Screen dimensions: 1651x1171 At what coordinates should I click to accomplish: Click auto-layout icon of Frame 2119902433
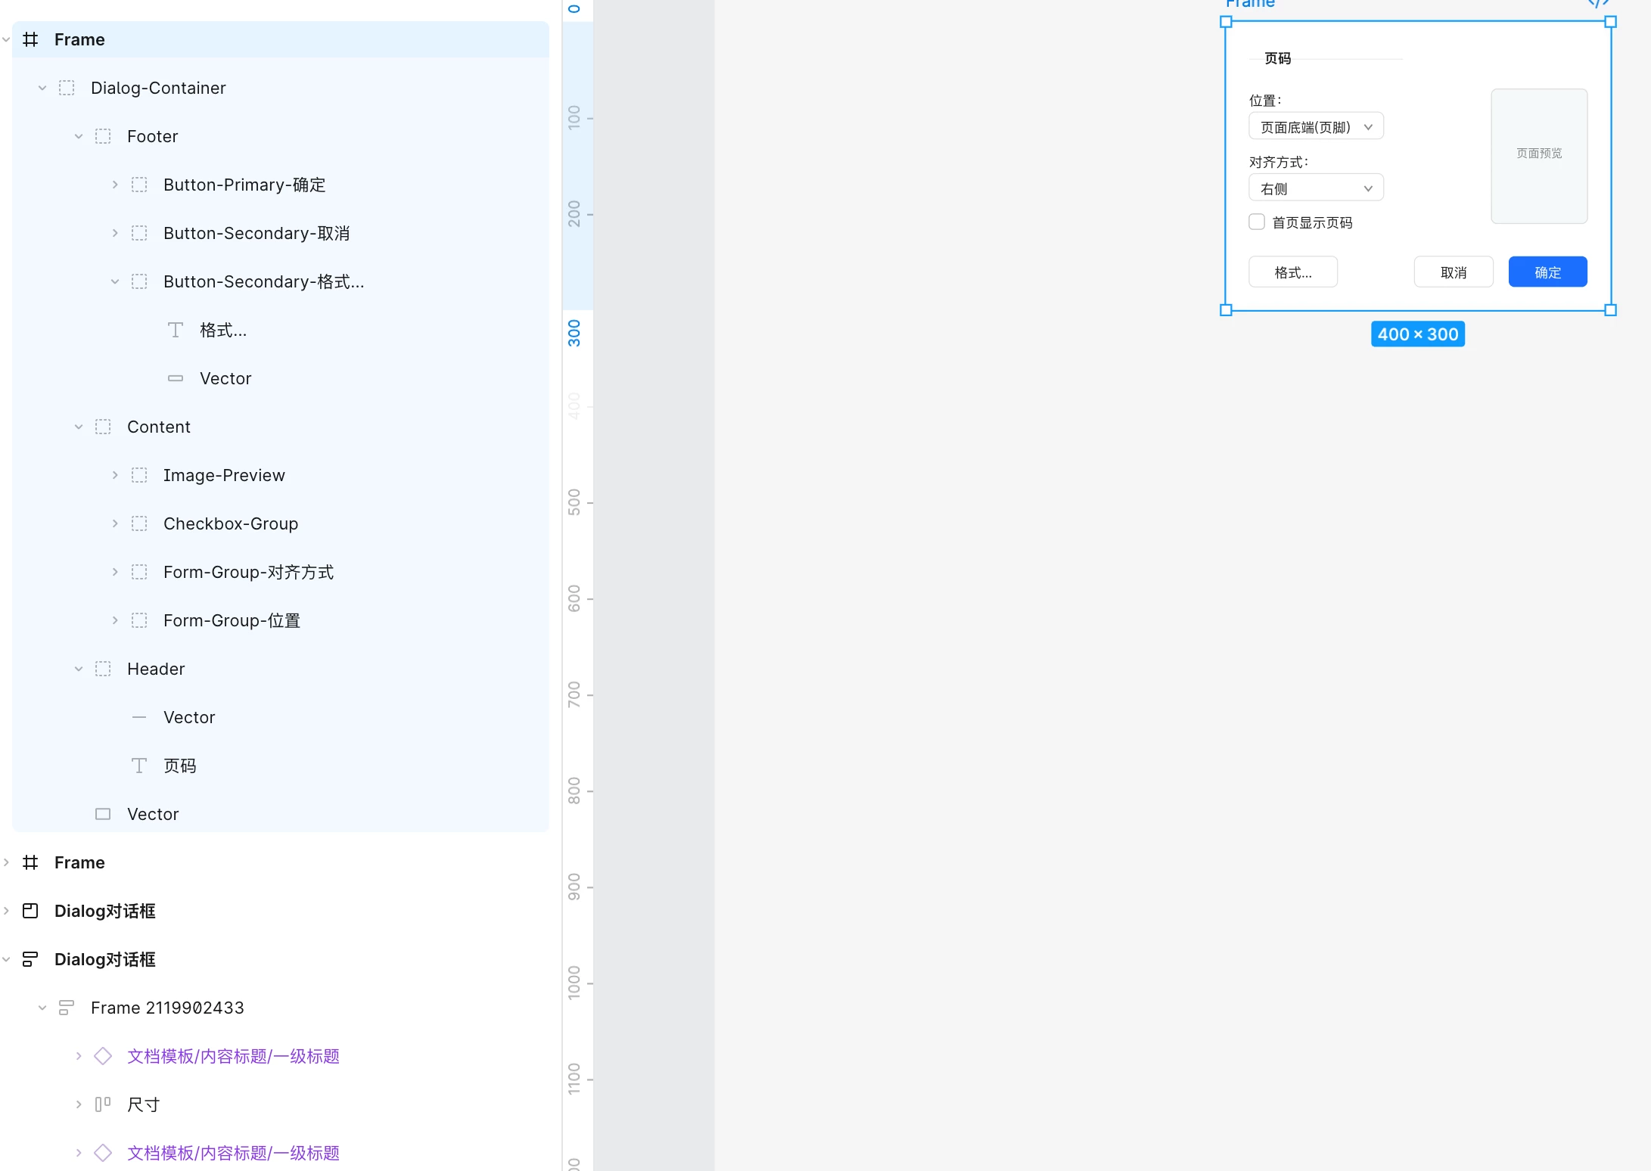coord(67,1008)
